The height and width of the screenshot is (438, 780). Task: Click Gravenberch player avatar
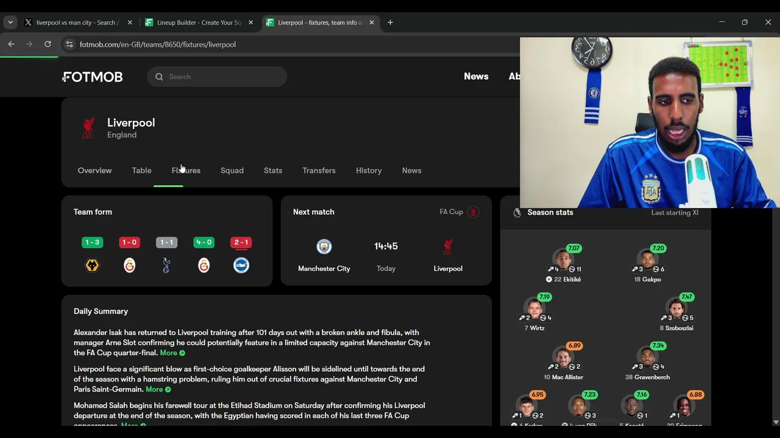click(x=648, y=358)
